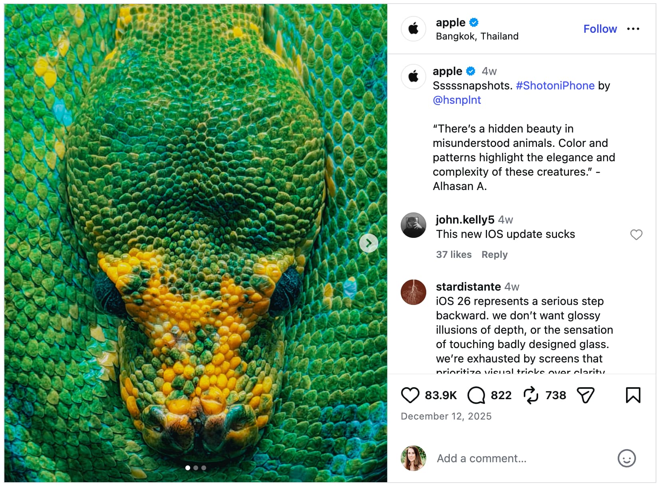Image resolution: width=660 pixels, height=487 pixels.
Task: Click the Follow button
Action: pyautogui.click(x=600, y=29)
